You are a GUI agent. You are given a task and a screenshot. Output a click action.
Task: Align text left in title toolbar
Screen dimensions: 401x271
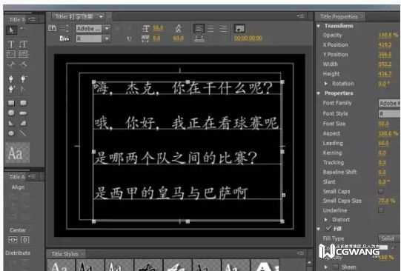(199, 28)
